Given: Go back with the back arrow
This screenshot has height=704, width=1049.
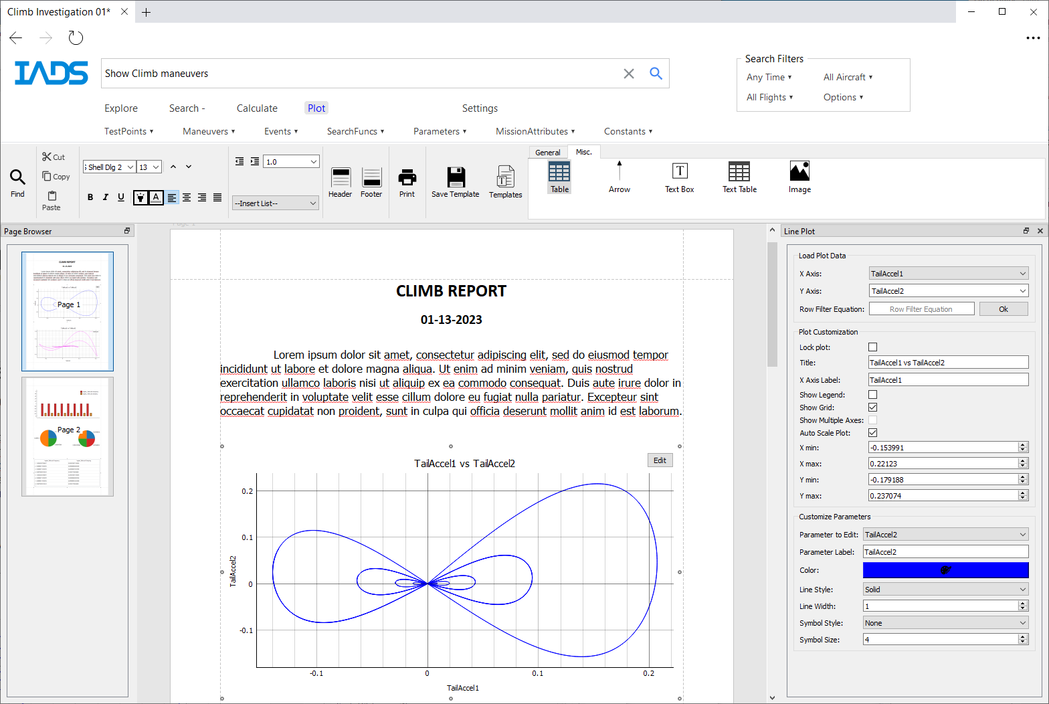Looking at the screenshot, I should [x=16, y=38].
